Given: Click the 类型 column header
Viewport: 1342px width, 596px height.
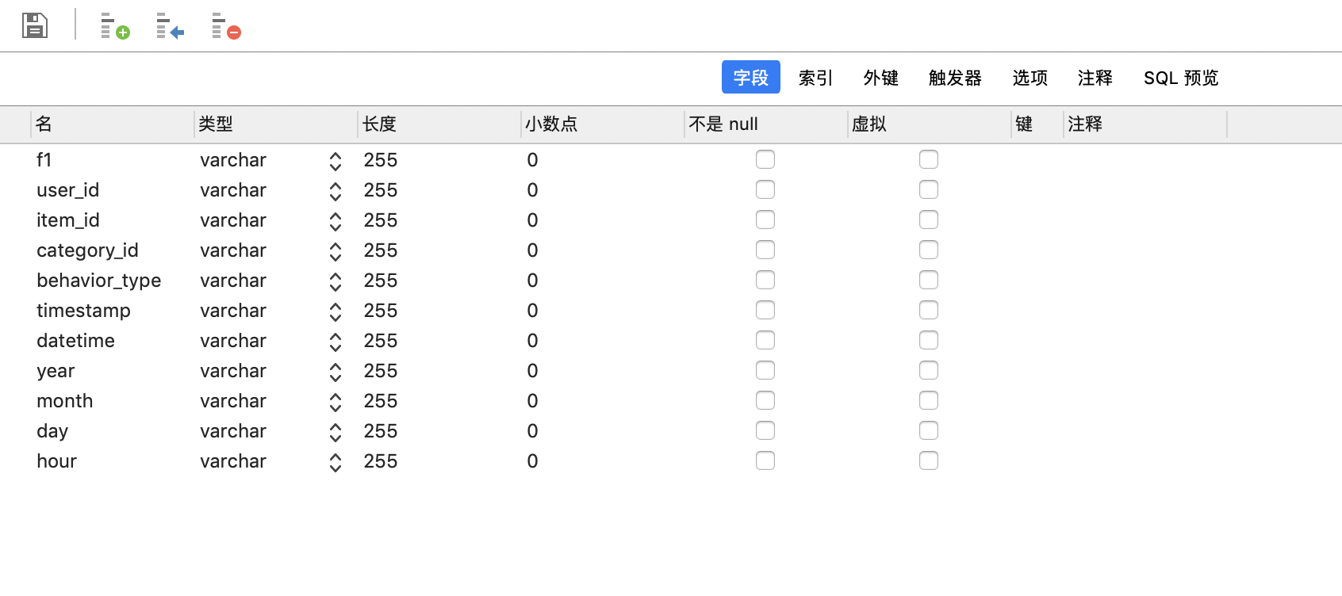Looking at the screenshot, I should [276, 124].
